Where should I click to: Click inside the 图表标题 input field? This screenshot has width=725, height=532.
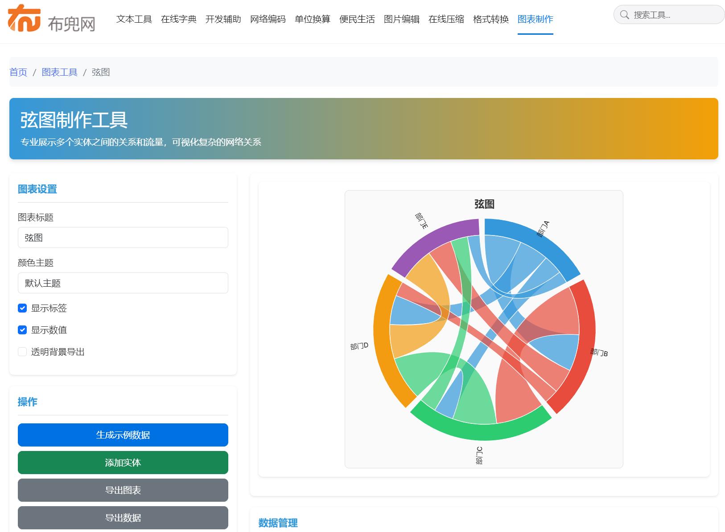click(x=122, y=237)
